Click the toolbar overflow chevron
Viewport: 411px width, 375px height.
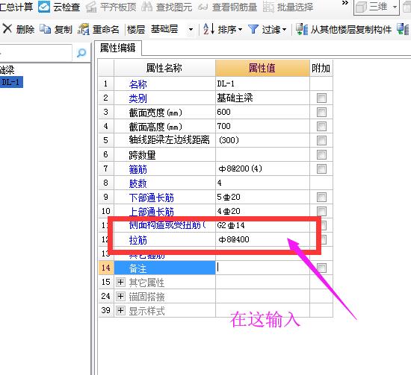tap(345, 3)
